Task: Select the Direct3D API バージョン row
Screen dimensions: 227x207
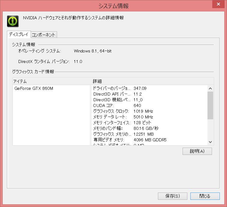Action: click(x=150, y=94)
